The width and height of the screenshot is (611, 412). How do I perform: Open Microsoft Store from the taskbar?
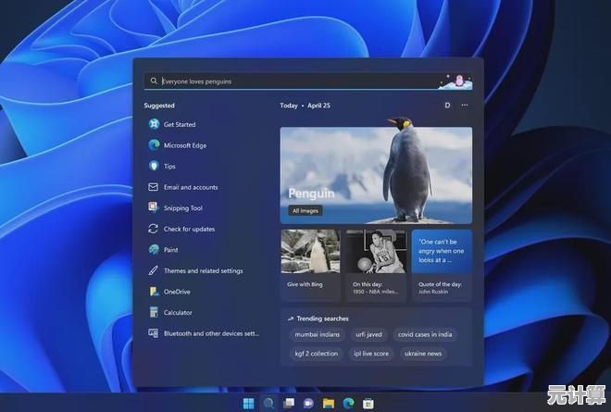point(368,404)
